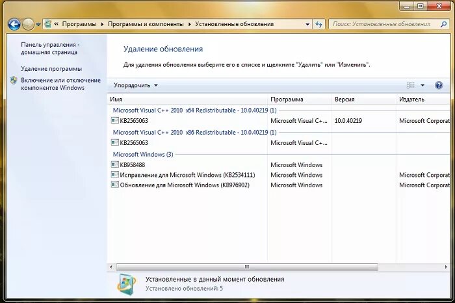Navigate to Программы breadcrumb

click(x=79, y=24)
